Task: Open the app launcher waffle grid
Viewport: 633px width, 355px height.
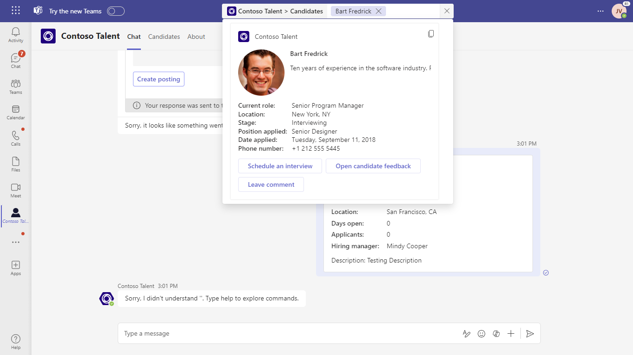Action: click(x=16, y=11)
